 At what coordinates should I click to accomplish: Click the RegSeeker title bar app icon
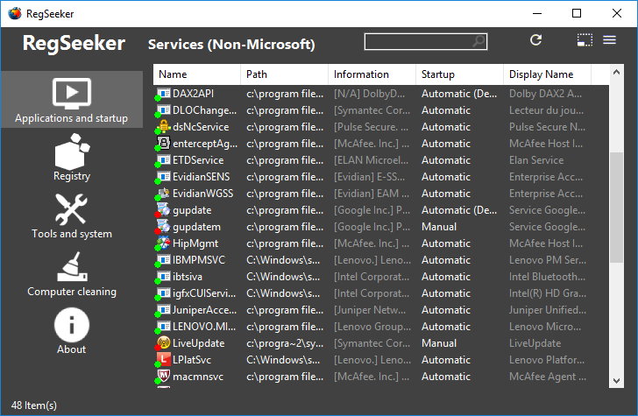coord(15,13)
